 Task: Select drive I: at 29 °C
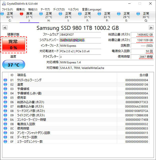(68, 17)
